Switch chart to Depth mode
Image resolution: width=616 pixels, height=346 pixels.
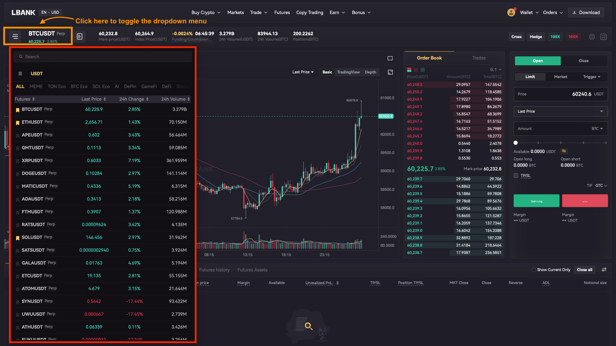370,72
